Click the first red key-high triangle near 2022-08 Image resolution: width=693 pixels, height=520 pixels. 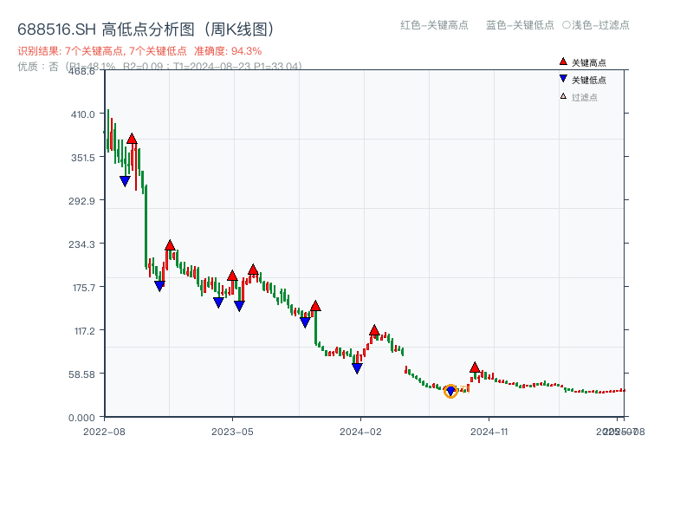[132, 137]
